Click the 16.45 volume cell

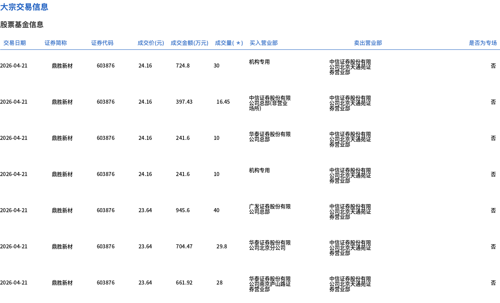click(223, 102)
